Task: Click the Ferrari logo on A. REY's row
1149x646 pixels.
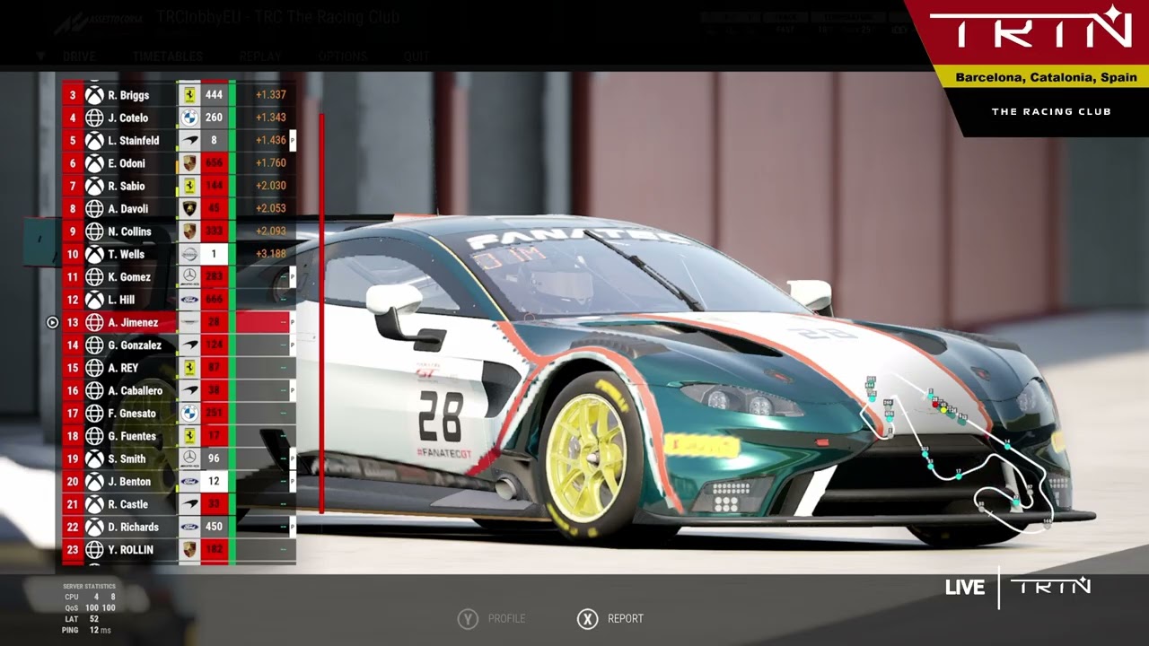Action: point(189,368)
